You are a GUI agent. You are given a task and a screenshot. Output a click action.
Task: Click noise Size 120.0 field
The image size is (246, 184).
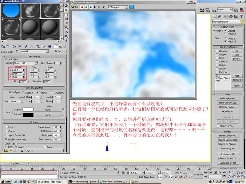pyautogui.click(x=15, y=102)
